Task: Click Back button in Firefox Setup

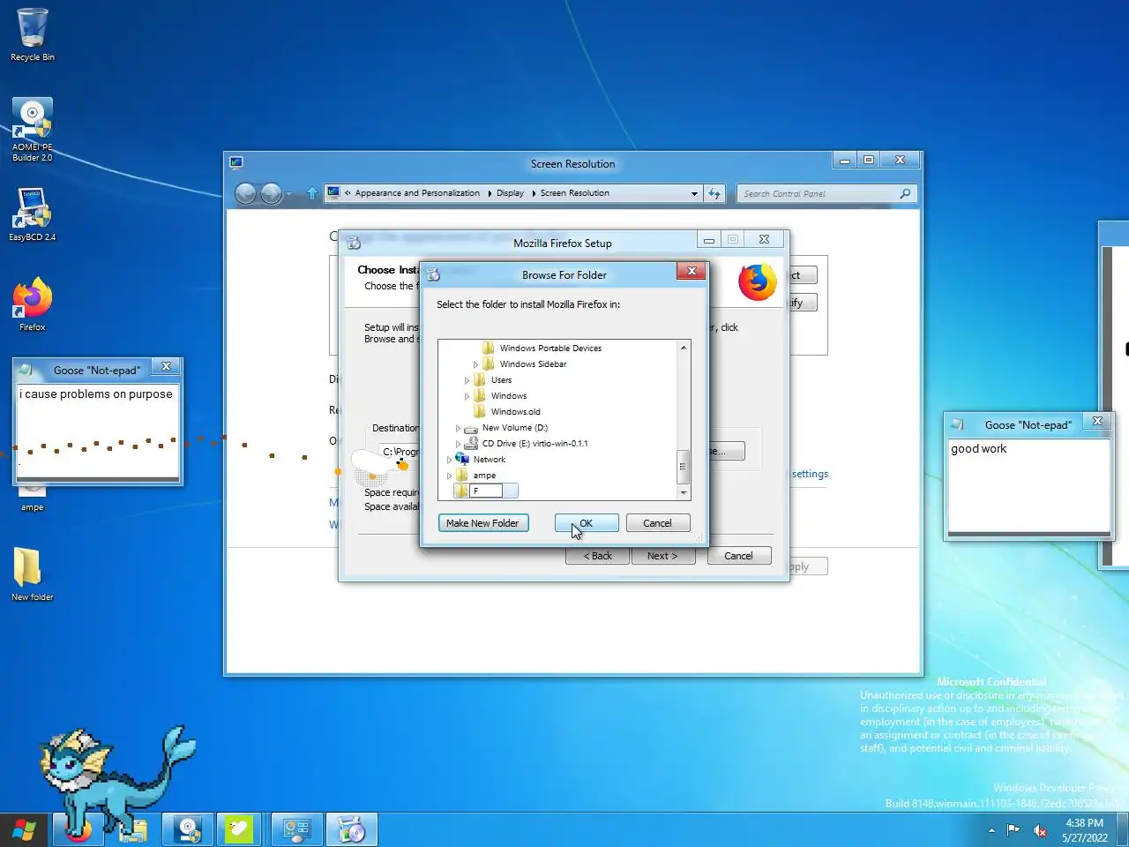Action: click(x=597, y=556)
